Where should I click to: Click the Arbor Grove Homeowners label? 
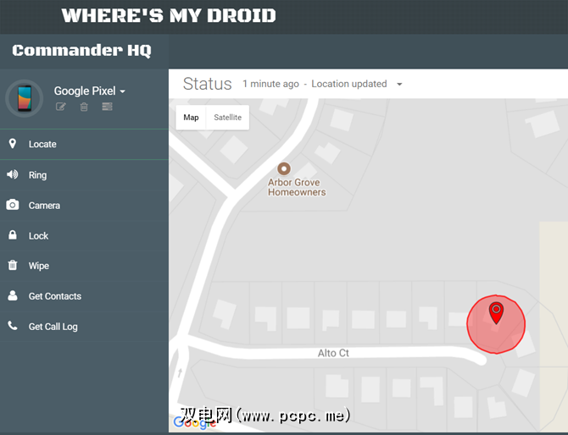[297, 187]
